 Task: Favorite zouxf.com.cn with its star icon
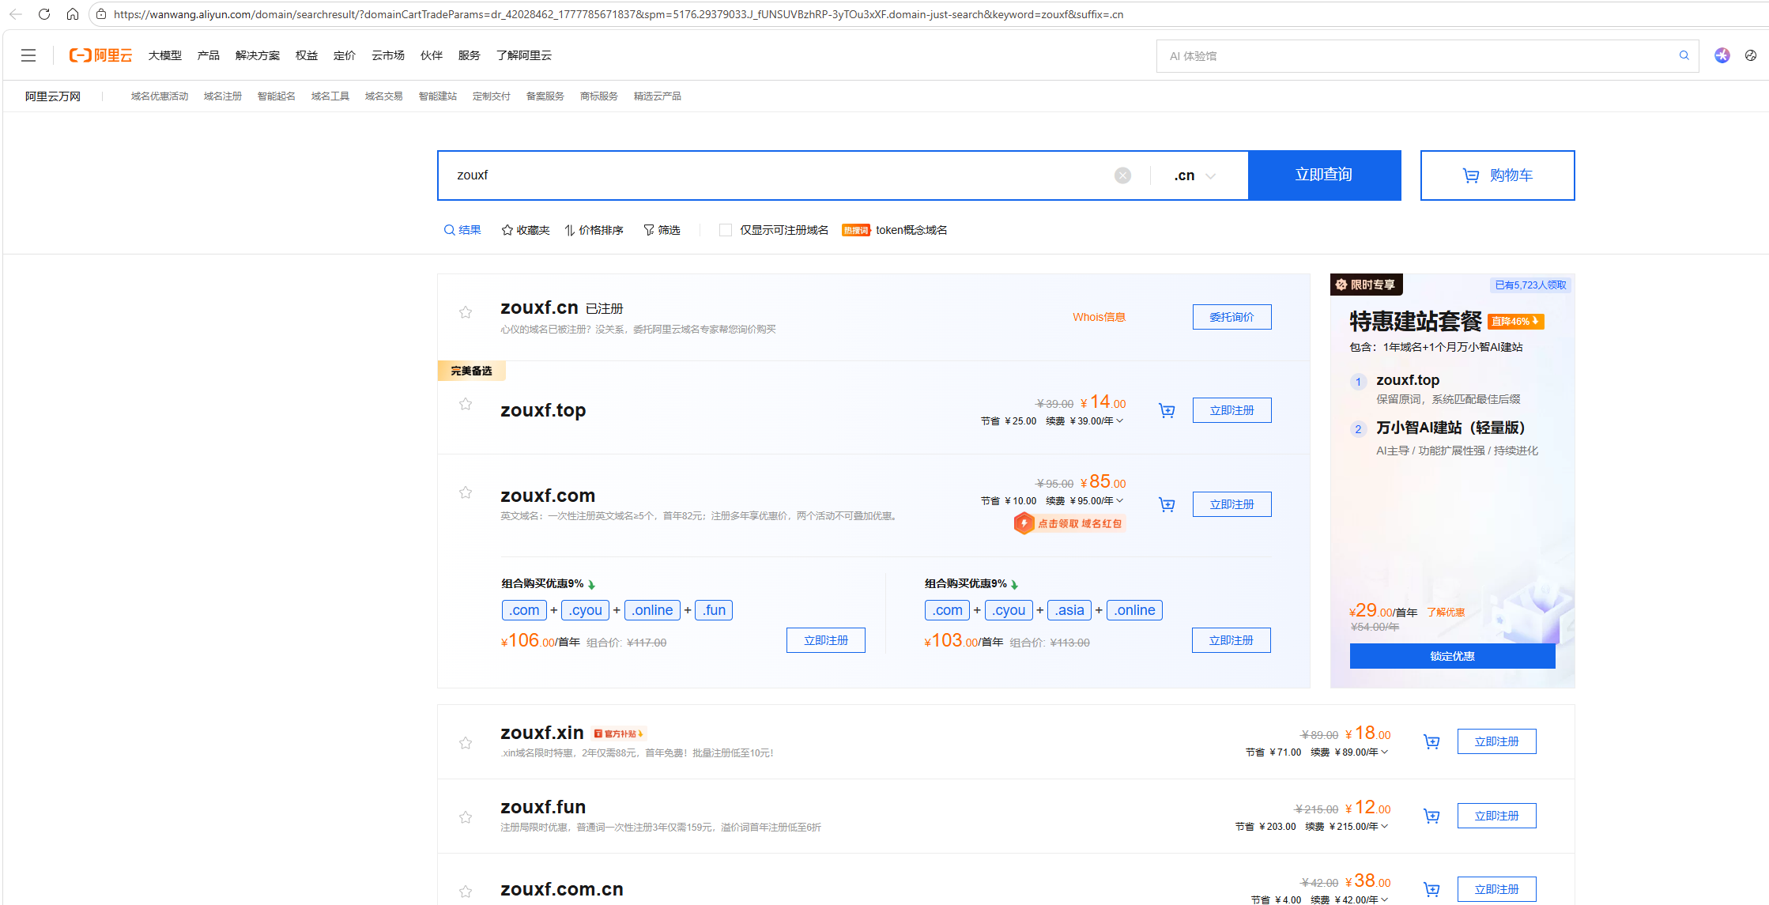tap(466, 892)
